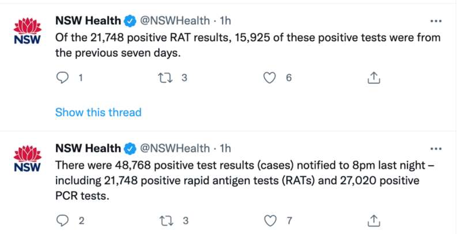Reply to the 21,748 positive RAT results tweet
Screen dimensions: 461x234
[62, 78]
